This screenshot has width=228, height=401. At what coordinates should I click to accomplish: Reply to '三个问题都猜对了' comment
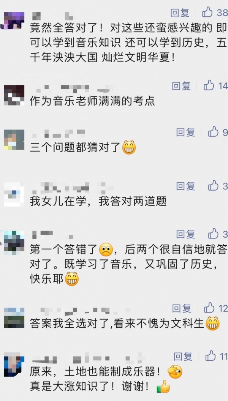[185, 132]
